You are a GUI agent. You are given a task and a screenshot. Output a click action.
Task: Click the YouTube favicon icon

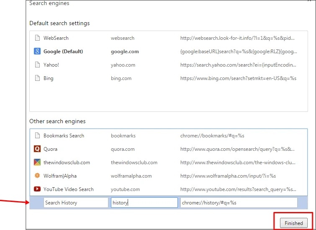37,189
